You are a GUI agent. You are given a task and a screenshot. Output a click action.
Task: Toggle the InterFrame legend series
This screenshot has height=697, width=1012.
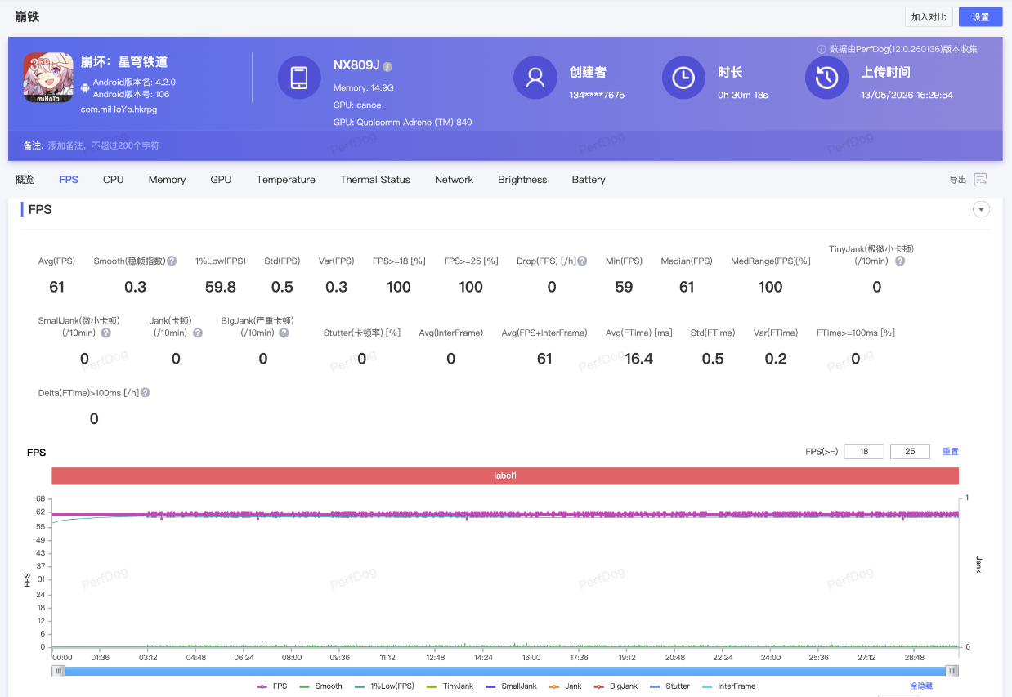click(x=728, y=686)
